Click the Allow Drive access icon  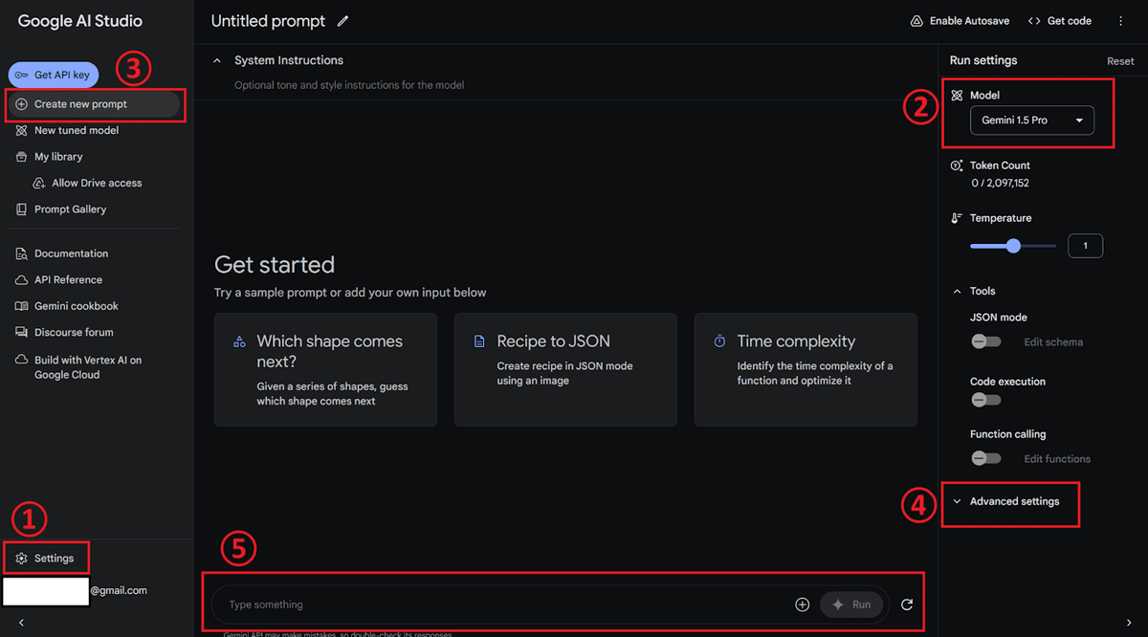(39, 183)
